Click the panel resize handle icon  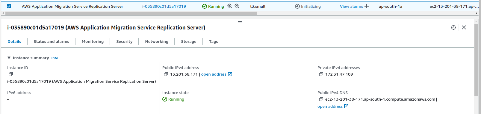pyautogui.click(x=240, y=22)
